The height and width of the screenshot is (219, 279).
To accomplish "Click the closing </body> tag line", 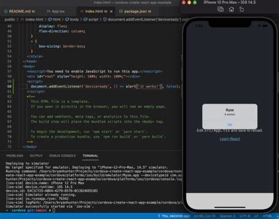I will click(30, 147).
